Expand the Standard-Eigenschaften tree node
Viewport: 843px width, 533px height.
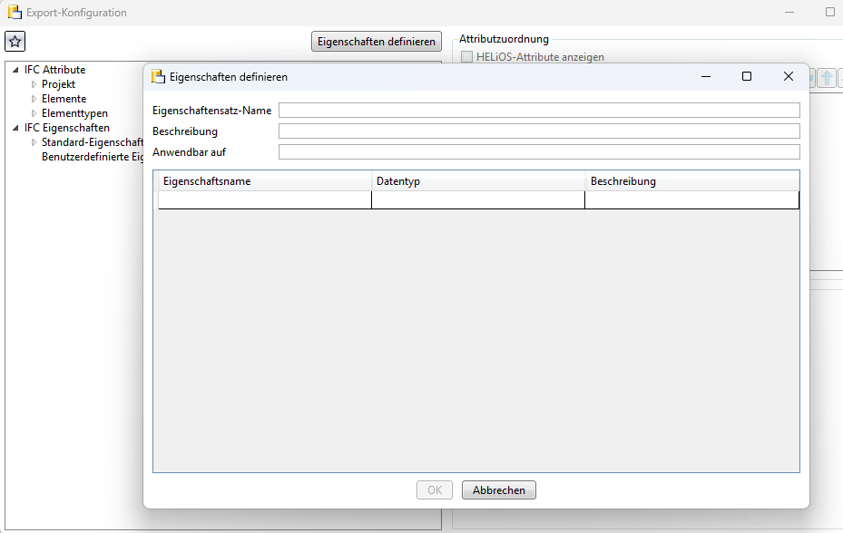34,142
